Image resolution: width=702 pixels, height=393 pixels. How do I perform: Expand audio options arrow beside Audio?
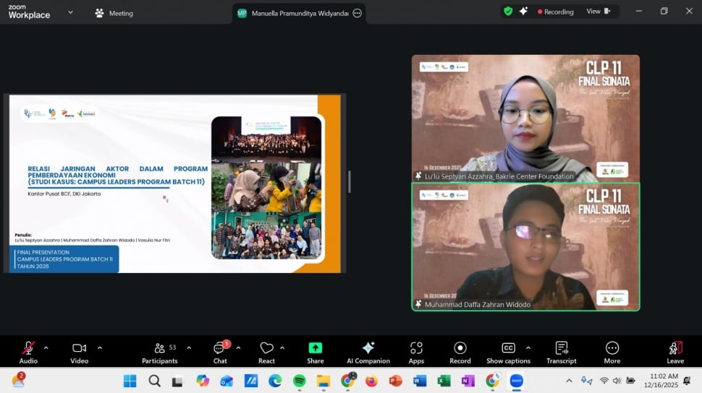tap(46, 347)
